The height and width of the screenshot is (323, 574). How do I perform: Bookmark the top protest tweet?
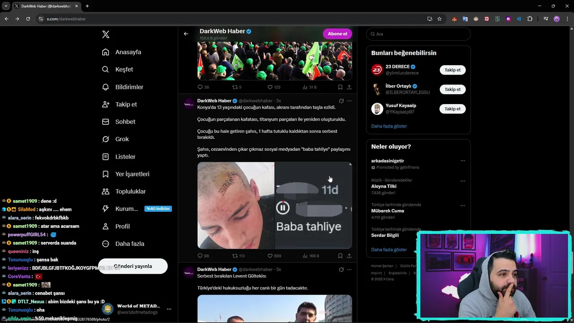click(340, 87)
